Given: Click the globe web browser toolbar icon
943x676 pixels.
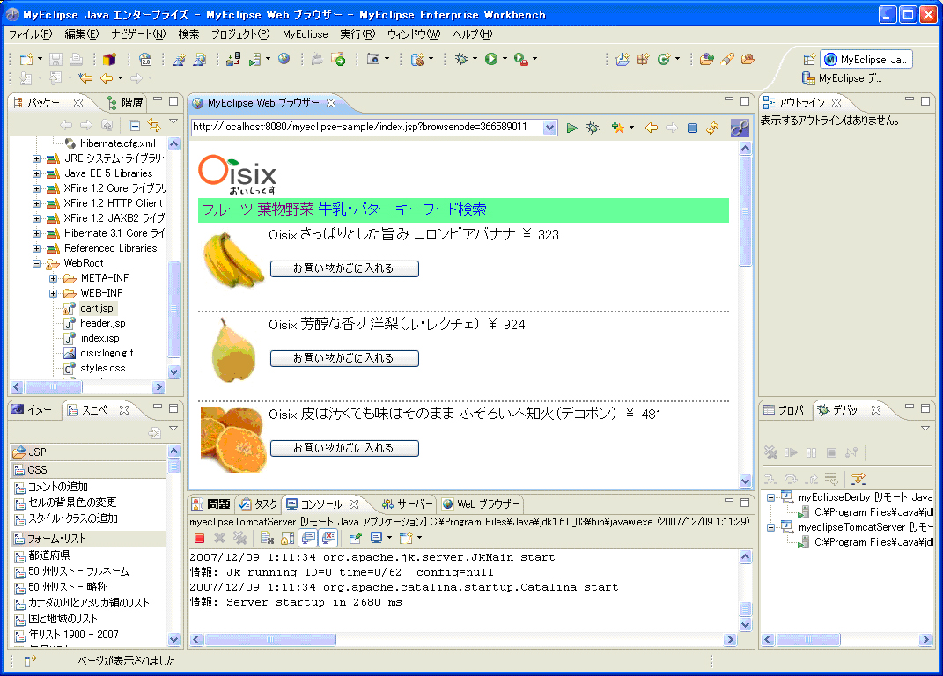Looking at the screenshot, I should 284,59.
